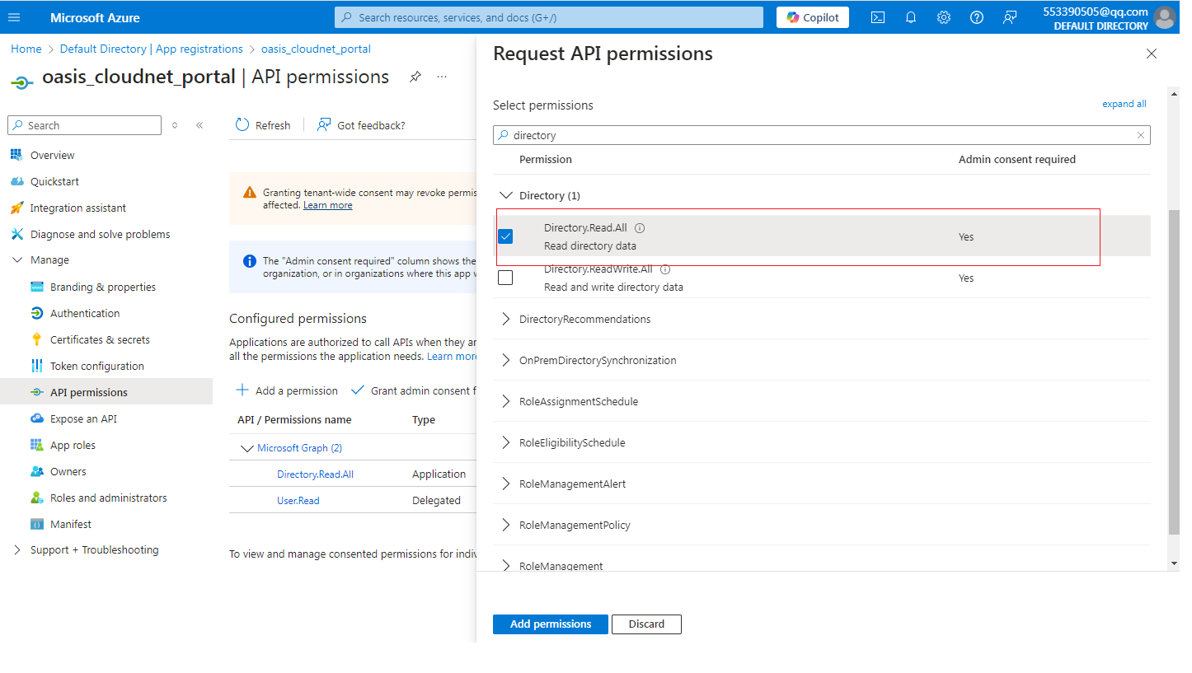Show info for Directory.Read.All
Image resolution: width=1192 pixels, height=673 pixels.
[x=640, y=228]
